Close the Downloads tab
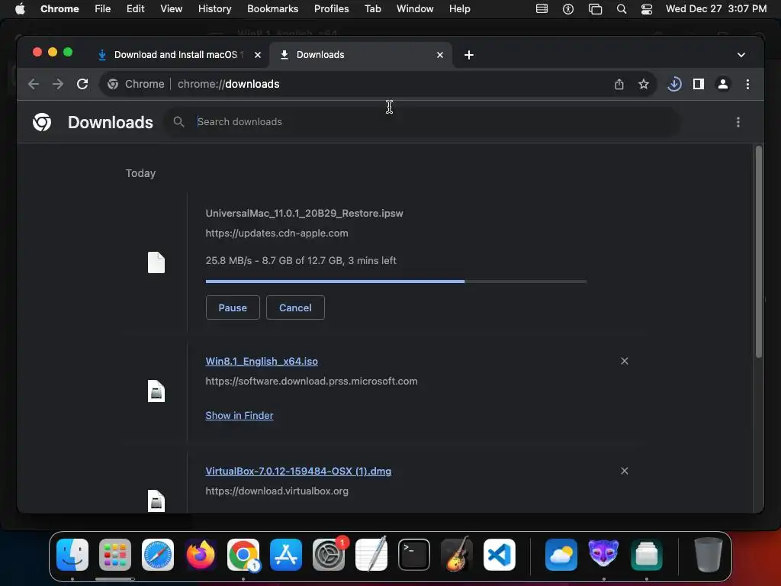The height and width of the screenshot is (586, 781). [440, 55]
